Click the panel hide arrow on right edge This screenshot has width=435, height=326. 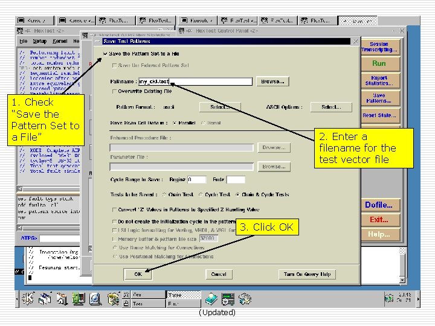coord(418,299)
